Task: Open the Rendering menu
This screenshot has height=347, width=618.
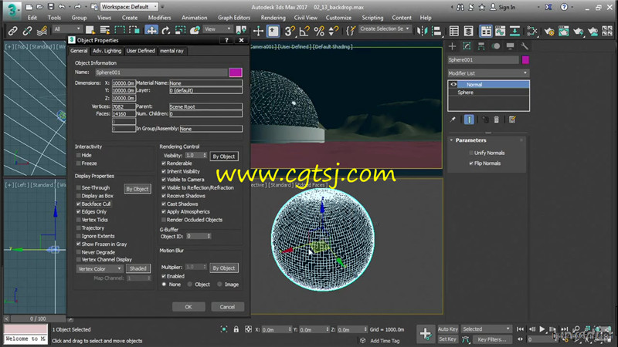Action: [273, 18]
